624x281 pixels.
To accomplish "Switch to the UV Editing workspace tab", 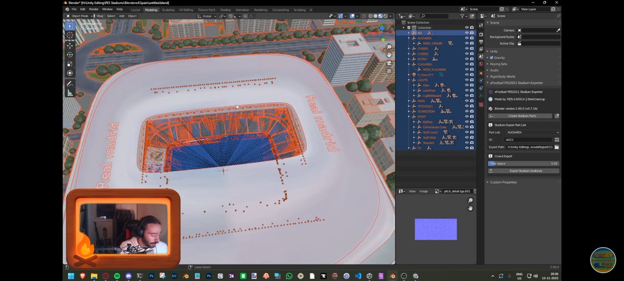I will click(x=186, y=9).
